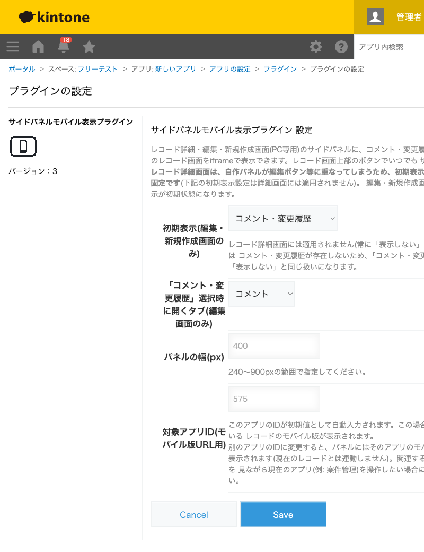The width and height of the screenshot is (424, 552).
Task: Click the panel width field showing 400
Action: 274,346
